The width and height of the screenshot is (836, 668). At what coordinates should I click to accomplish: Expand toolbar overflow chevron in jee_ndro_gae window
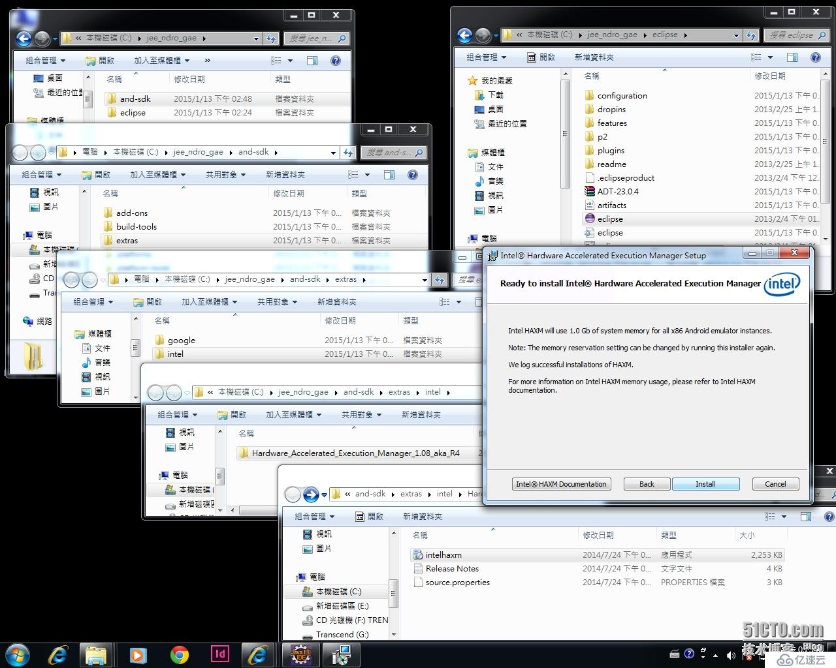[208, 61]
